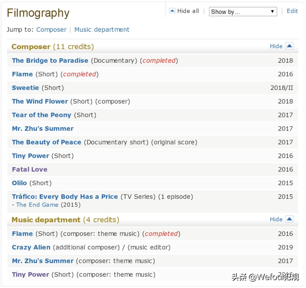This screenshot has height=288, width=306.
Task: Collapse Music department credits via Hide
Action: pyautogui.click(x=276, y=219)
